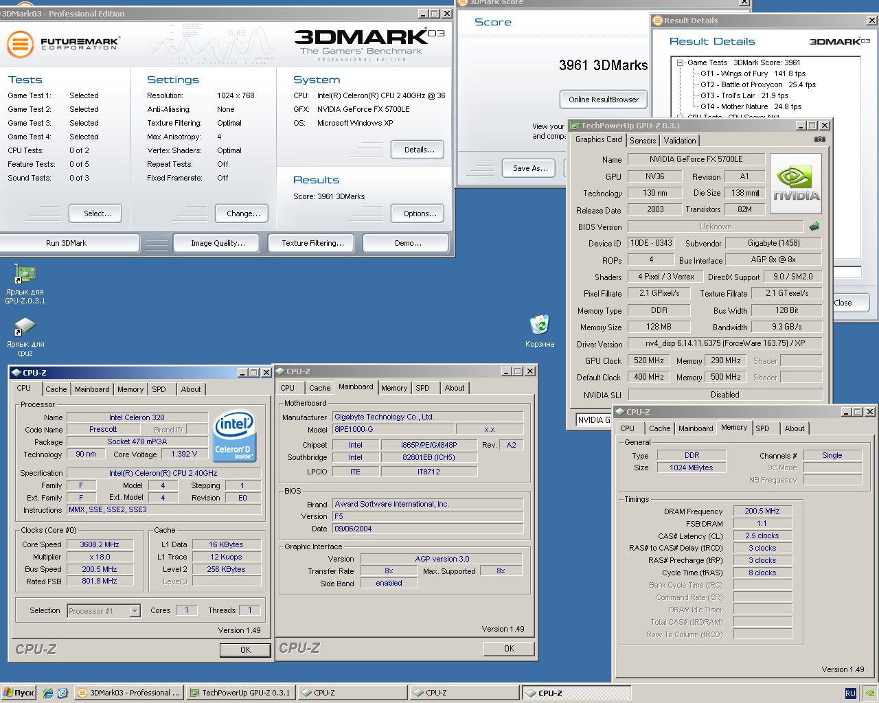Select the cpuz shortcut desktop icon
The height and width of the screenshot is (703, 879).
(25, 336)
